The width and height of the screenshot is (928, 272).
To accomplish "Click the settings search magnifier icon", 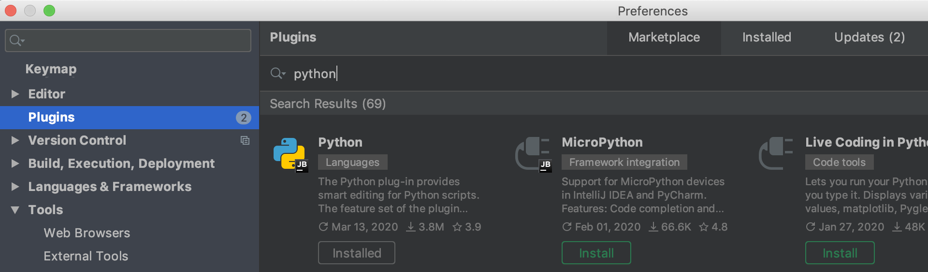I will point(17,41).
